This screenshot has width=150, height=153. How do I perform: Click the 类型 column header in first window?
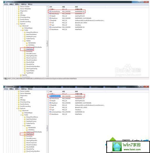pos(64,7)
